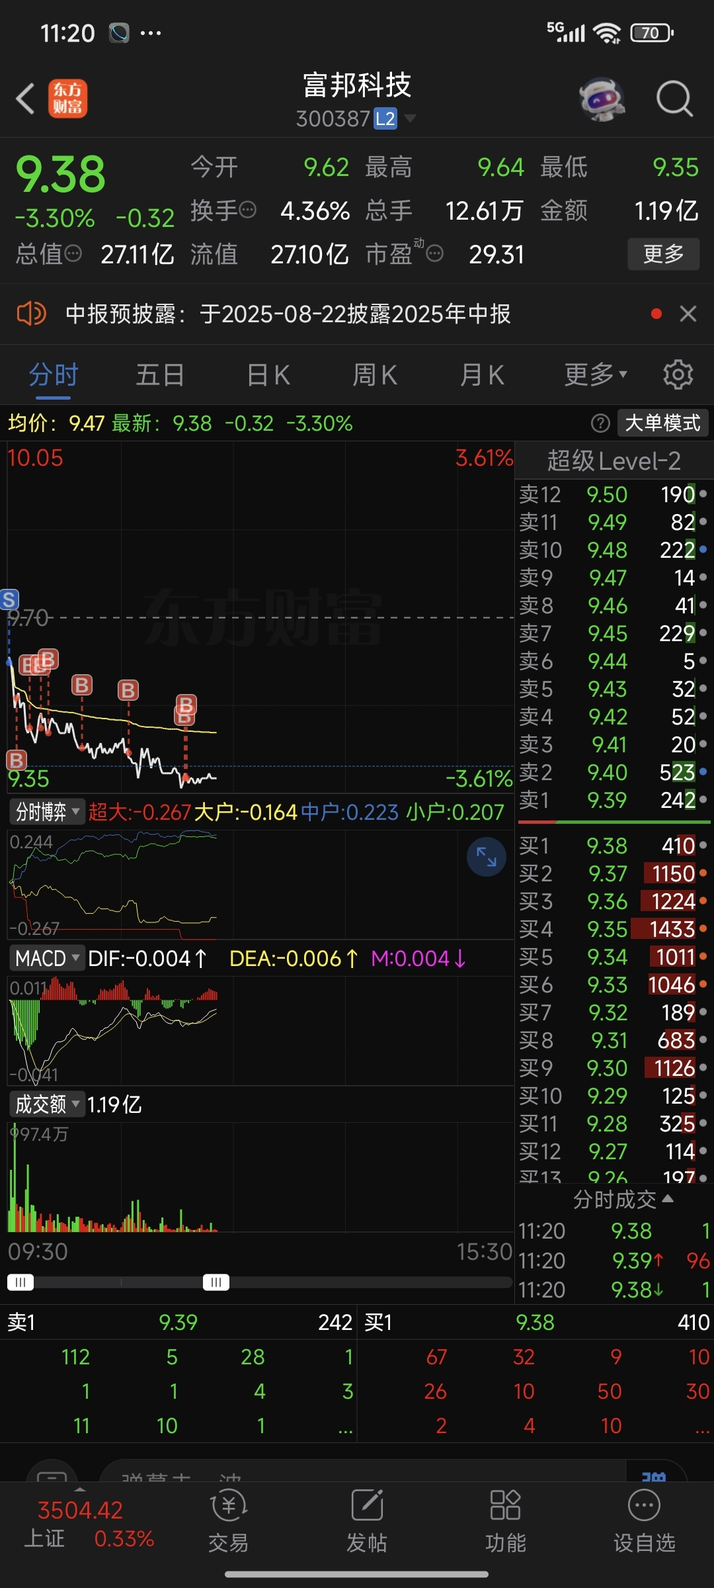Open chart settings gear icon
Screen dimensions: 714x1588
678,375
